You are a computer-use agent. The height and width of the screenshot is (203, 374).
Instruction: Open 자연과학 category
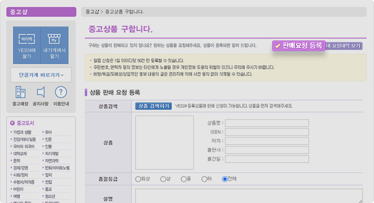[x=52, y=161]
